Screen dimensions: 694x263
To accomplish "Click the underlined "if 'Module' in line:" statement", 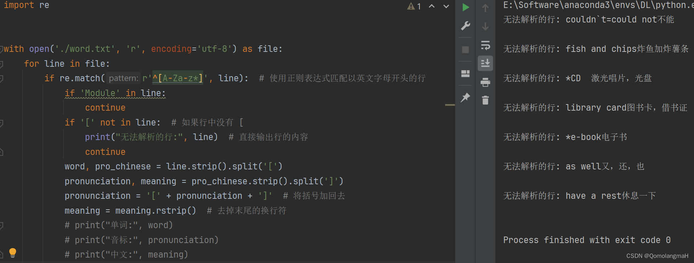I will click(x=115, y=93).
